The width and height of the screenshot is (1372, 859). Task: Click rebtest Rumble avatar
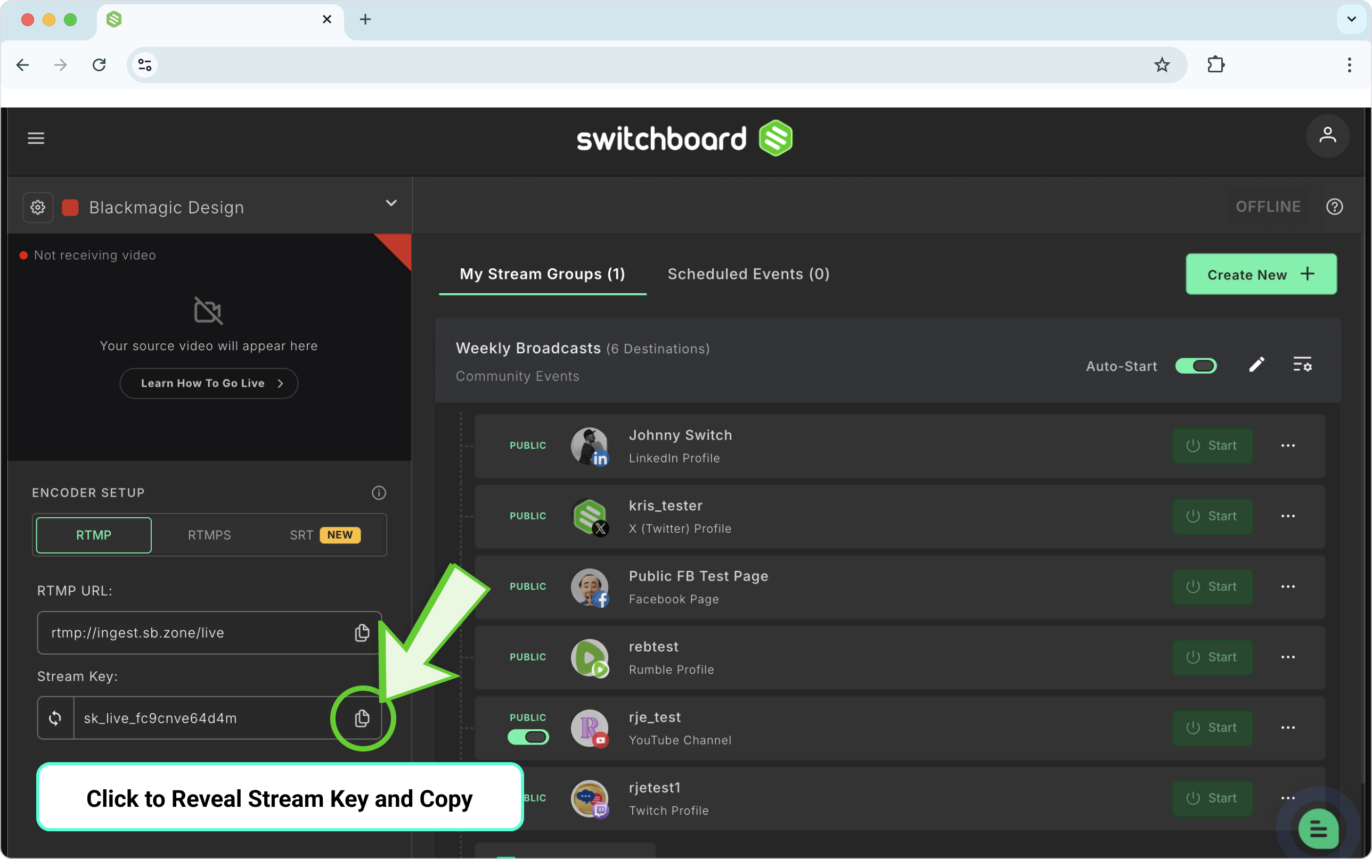pos(590,657)
